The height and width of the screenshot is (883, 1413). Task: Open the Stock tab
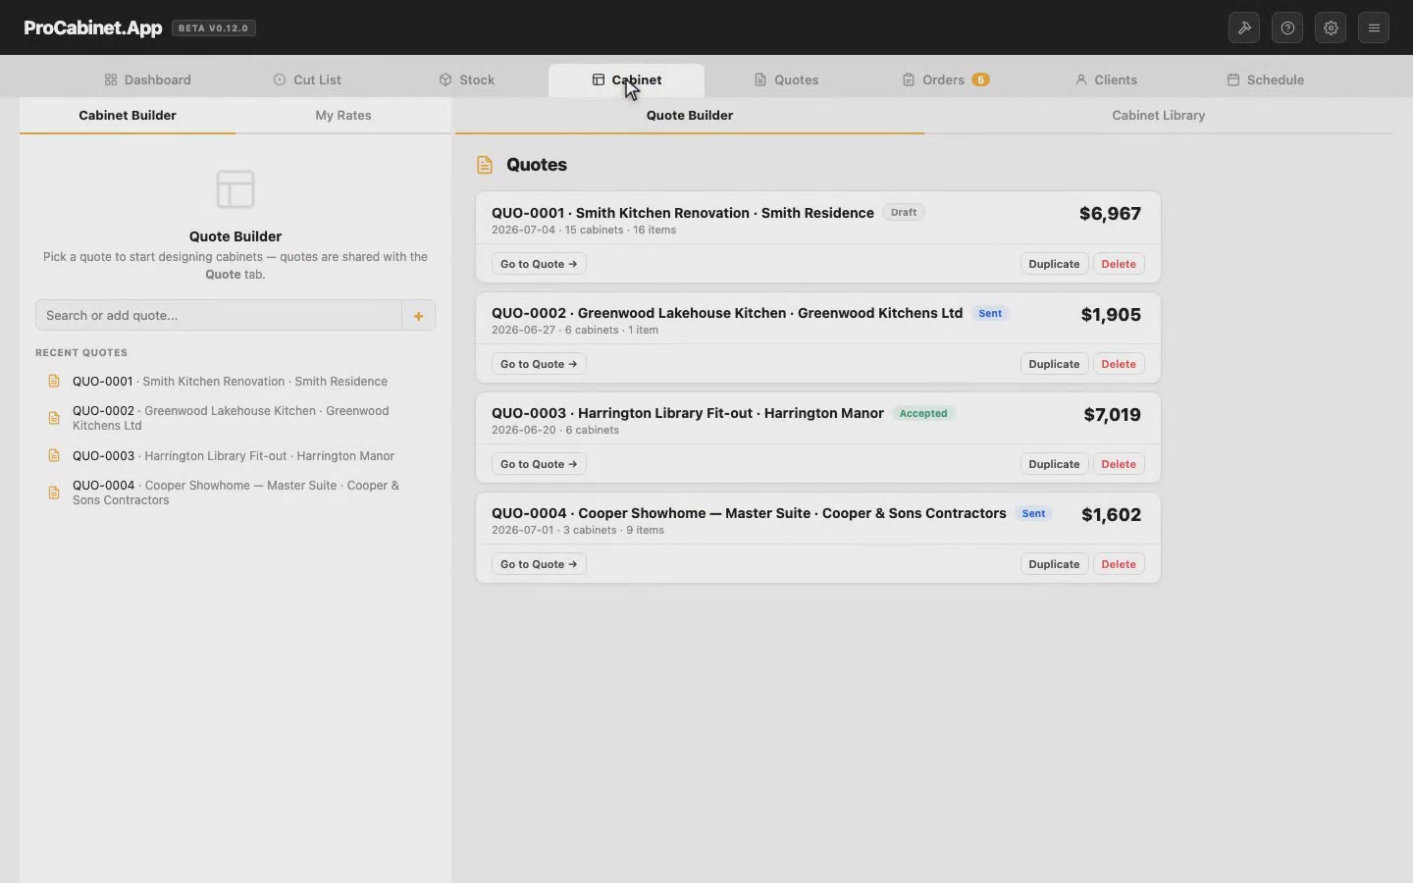click(x=467, y=79)
